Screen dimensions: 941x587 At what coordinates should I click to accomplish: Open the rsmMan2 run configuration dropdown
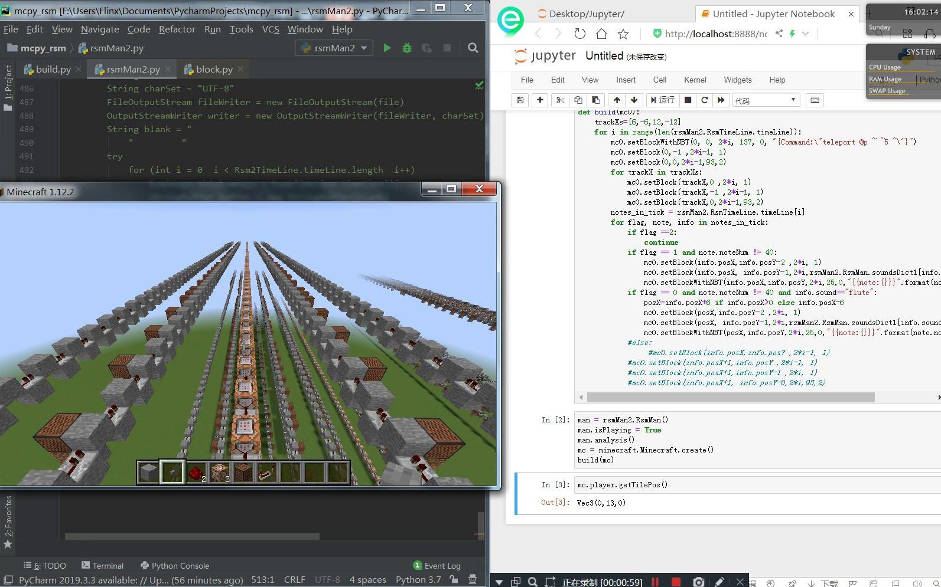334,48
